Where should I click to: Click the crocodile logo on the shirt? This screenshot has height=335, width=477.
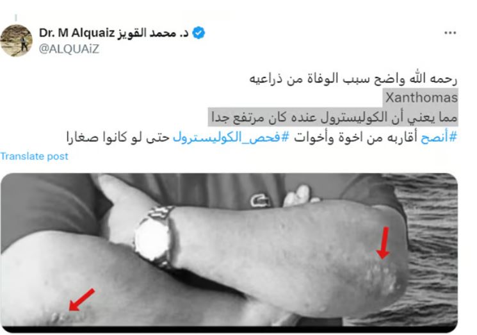pyautogui.click(x=261, y=200)
